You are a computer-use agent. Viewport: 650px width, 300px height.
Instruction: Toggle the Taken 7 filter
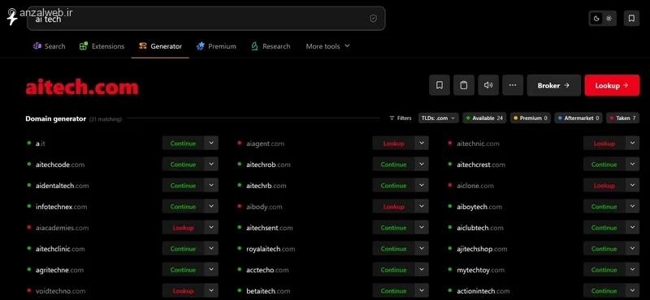[x=622, y=118]
